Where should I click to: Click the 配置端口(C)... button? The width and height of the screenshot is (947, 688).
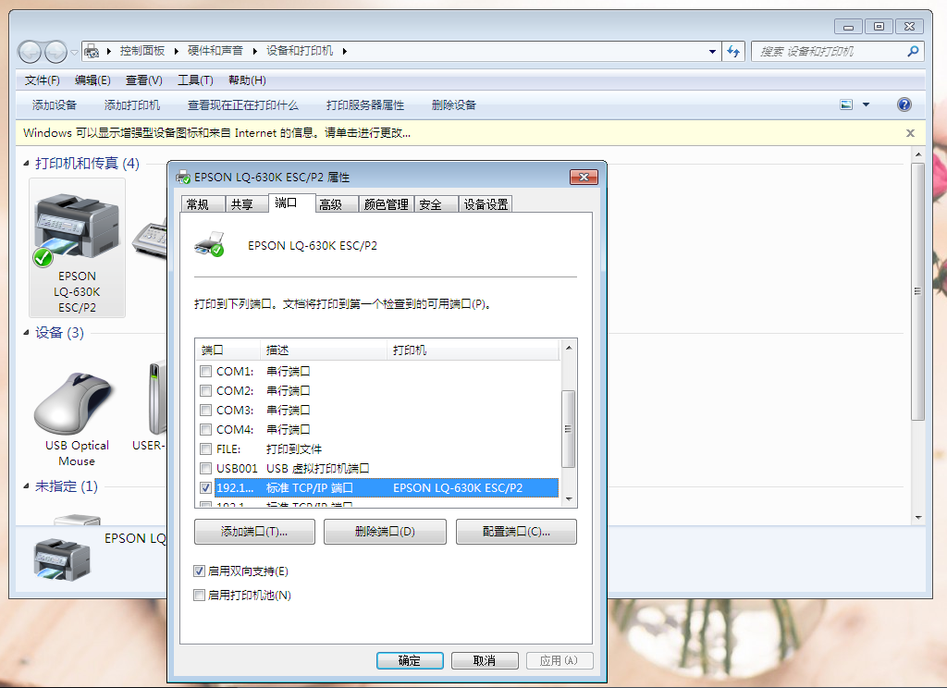coord(516,532)
